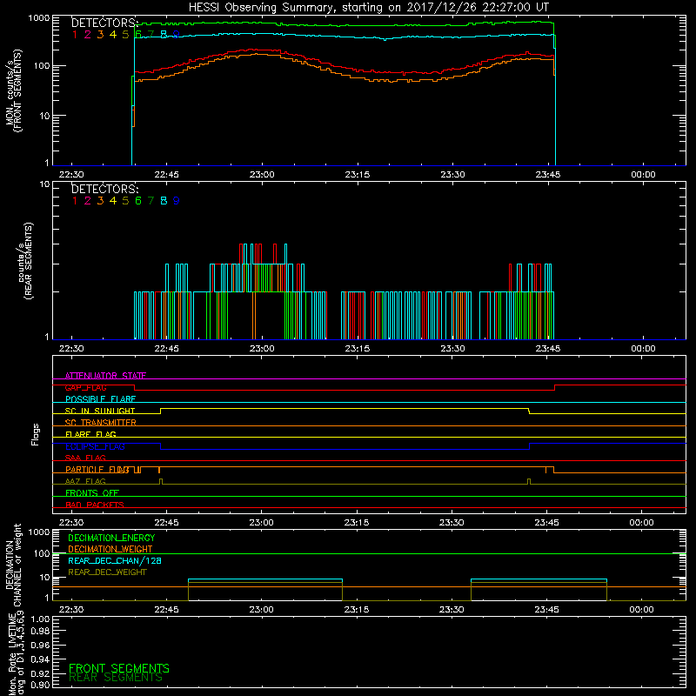Viewport: 696px width, 696px height.
Task: Select orange detector 3 in front-segments legend
Action: (100, 34)
